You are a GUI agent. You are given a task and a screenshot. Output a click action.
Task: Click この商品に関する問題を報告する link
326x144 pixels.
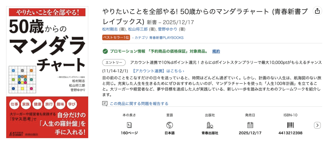click(139, 104)
